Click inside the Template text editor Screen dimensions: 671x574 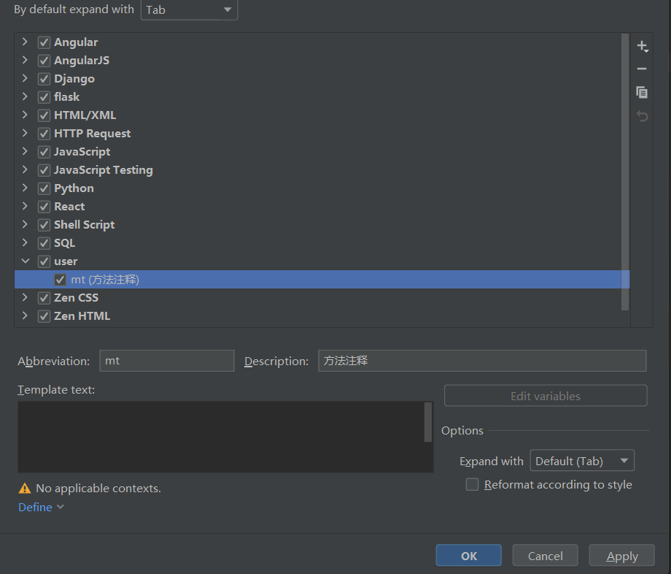coord(220,437)
